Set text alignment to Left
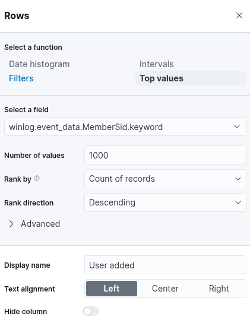250x323 pixels. point(112,289)
